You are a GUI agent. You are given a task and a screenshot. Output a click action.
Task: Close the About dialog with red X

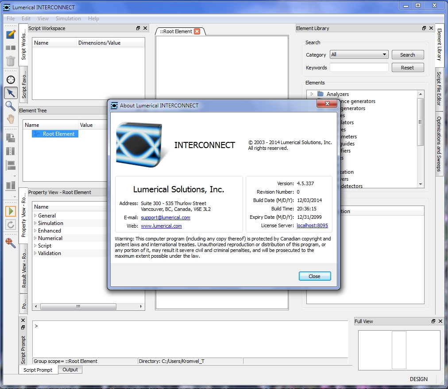(x=327, y=103)
